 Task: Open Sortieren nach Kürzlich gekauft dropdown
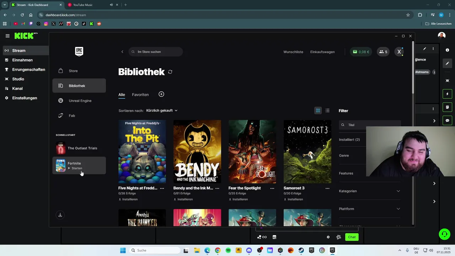point(162,111)
